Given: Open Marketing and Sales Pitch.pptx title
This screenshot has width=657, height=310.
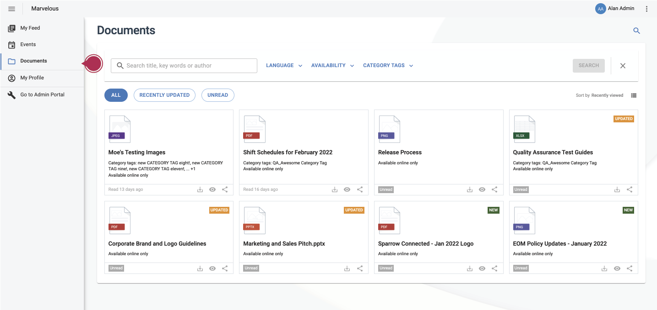Looking at the screenshot, I should [284, 244].
